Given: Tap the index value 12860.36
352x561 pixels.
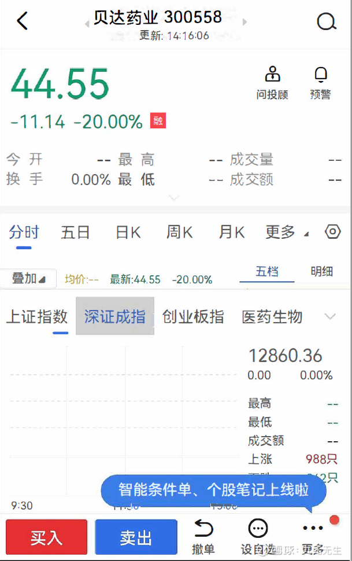Looking at the screenshot, I should pyautogui.click(x=285, y=356).
